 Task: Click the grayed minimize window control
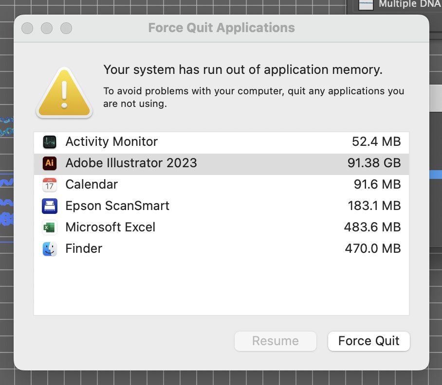click(47, 28)
